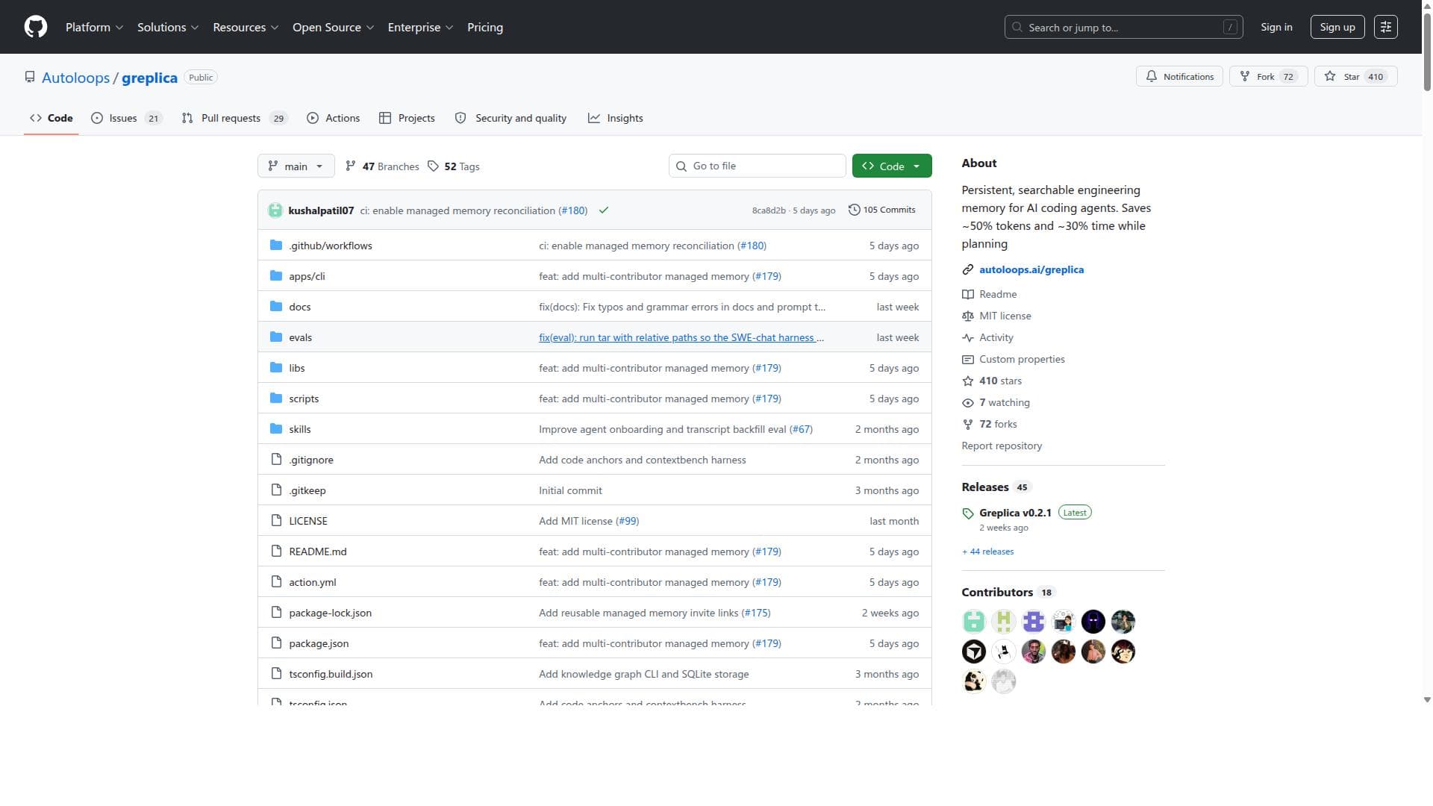Click the history clock icon by 105 Commits
The width and height of the screenshot is (1433, 806).
tap(855, 210)
